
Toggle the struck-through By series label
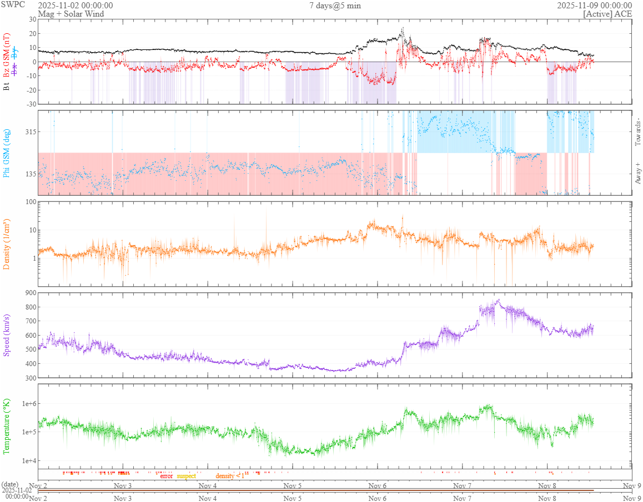click(15, 54)
